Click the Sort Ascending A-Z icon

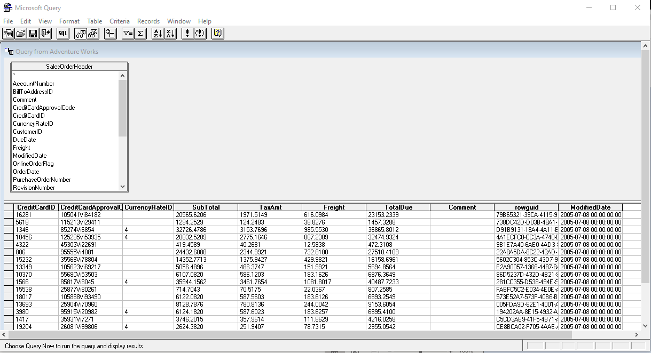coord(158,33)
